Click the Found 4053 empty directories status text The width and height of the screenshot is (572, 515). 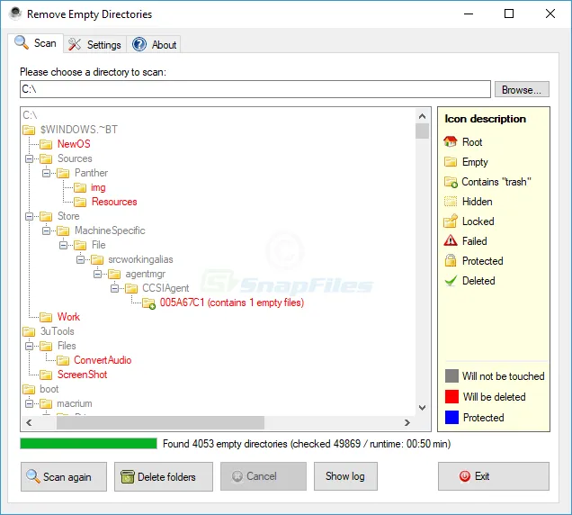[307, 444]
